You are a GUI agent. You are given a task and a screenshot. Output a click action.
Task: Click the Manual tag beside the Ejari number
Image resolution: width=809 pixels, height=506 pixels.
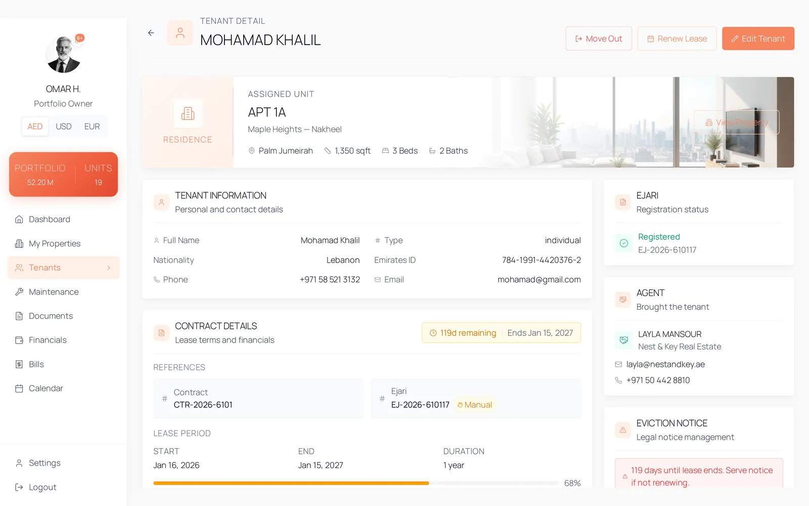[x=474, y=405]
